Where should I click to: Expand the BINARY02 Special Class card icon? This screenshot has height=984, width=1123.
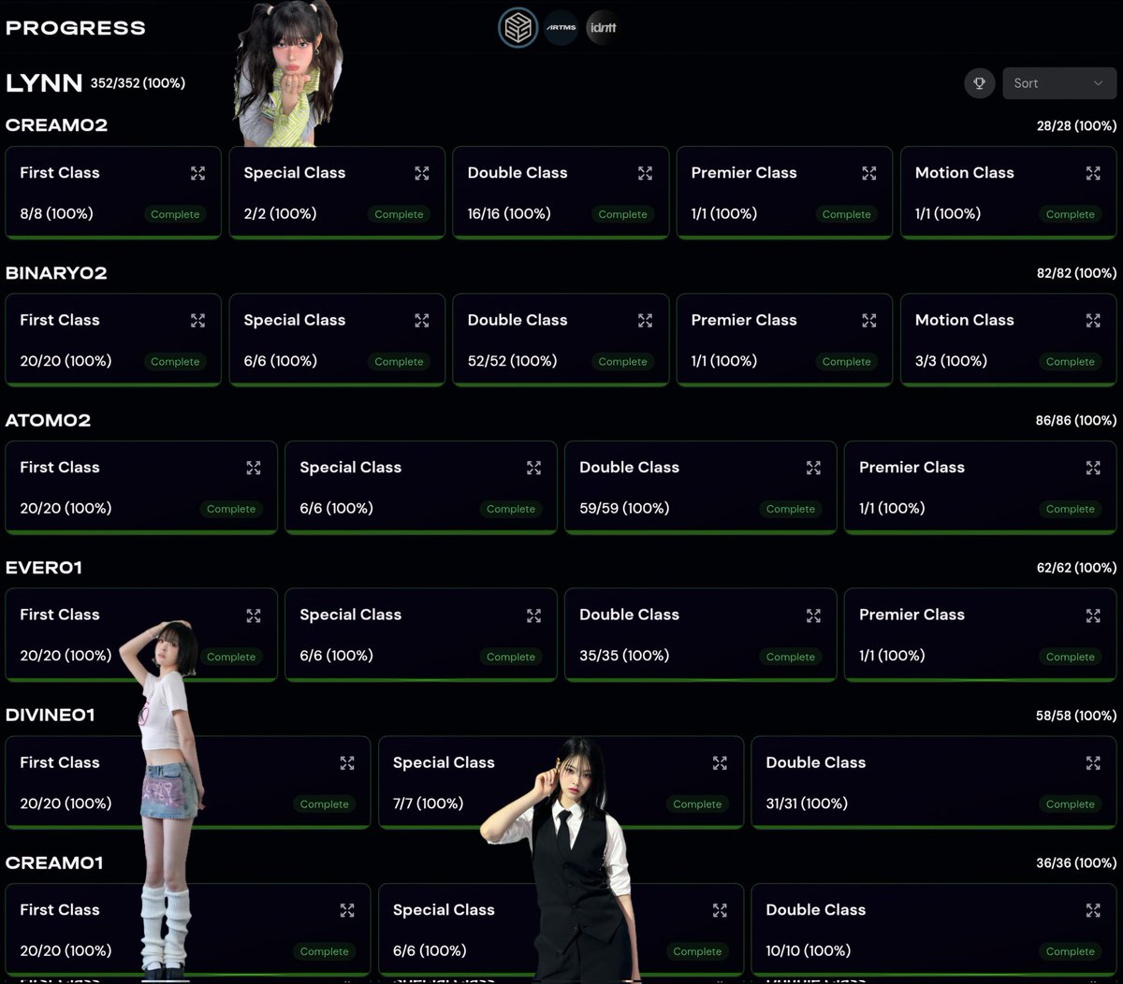[x=422, y=320]
